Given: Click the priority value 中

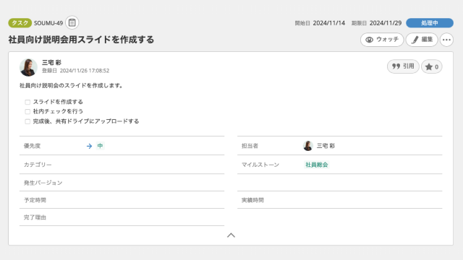Looking at the screenshot, I should tap(100, 146).
